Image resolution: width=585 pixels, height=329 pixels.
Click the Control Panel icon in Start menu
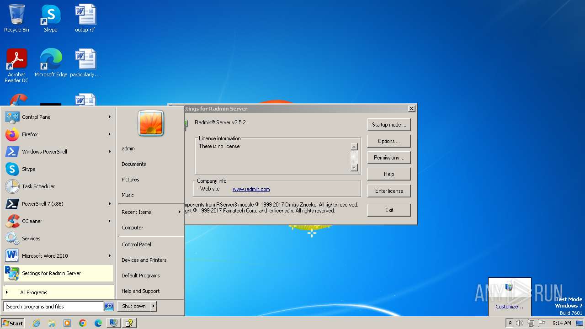pyautogui.click(x=12, y=117)
